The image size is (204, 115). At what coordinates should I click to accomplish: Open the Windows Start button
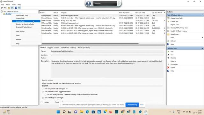point(58,112)
